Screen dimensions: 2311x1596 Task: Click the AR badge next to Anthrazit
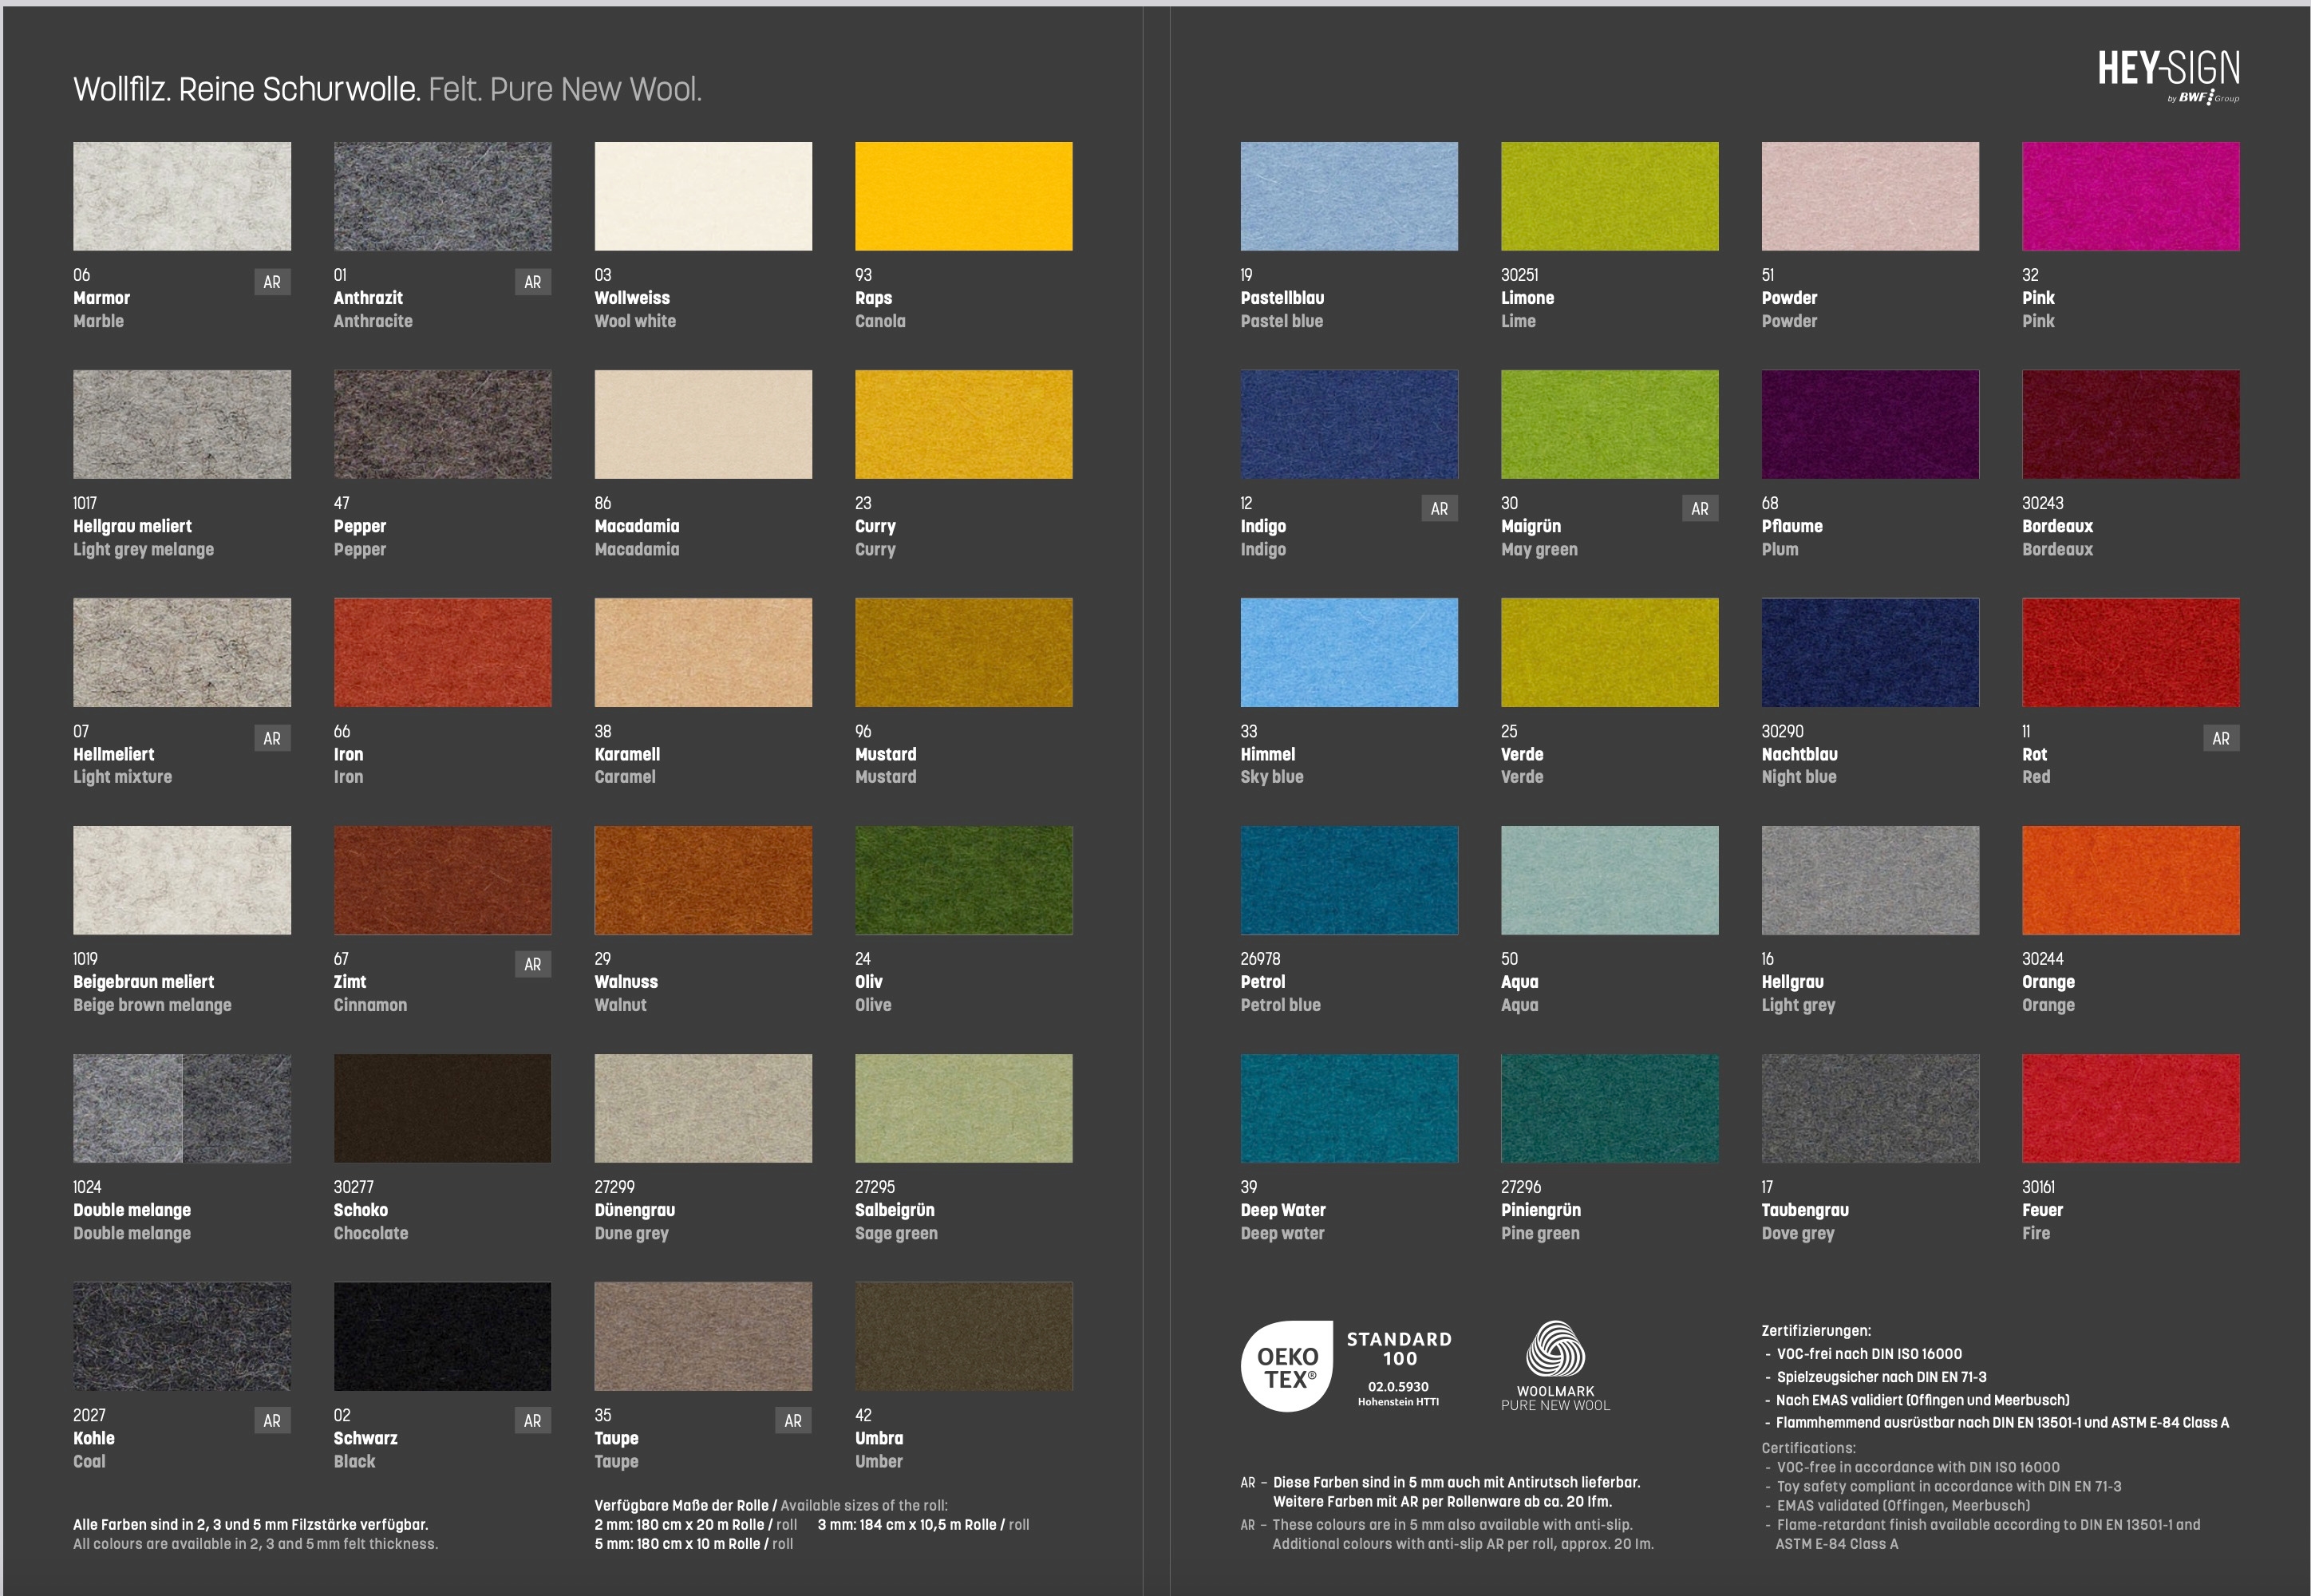point(532,283)
